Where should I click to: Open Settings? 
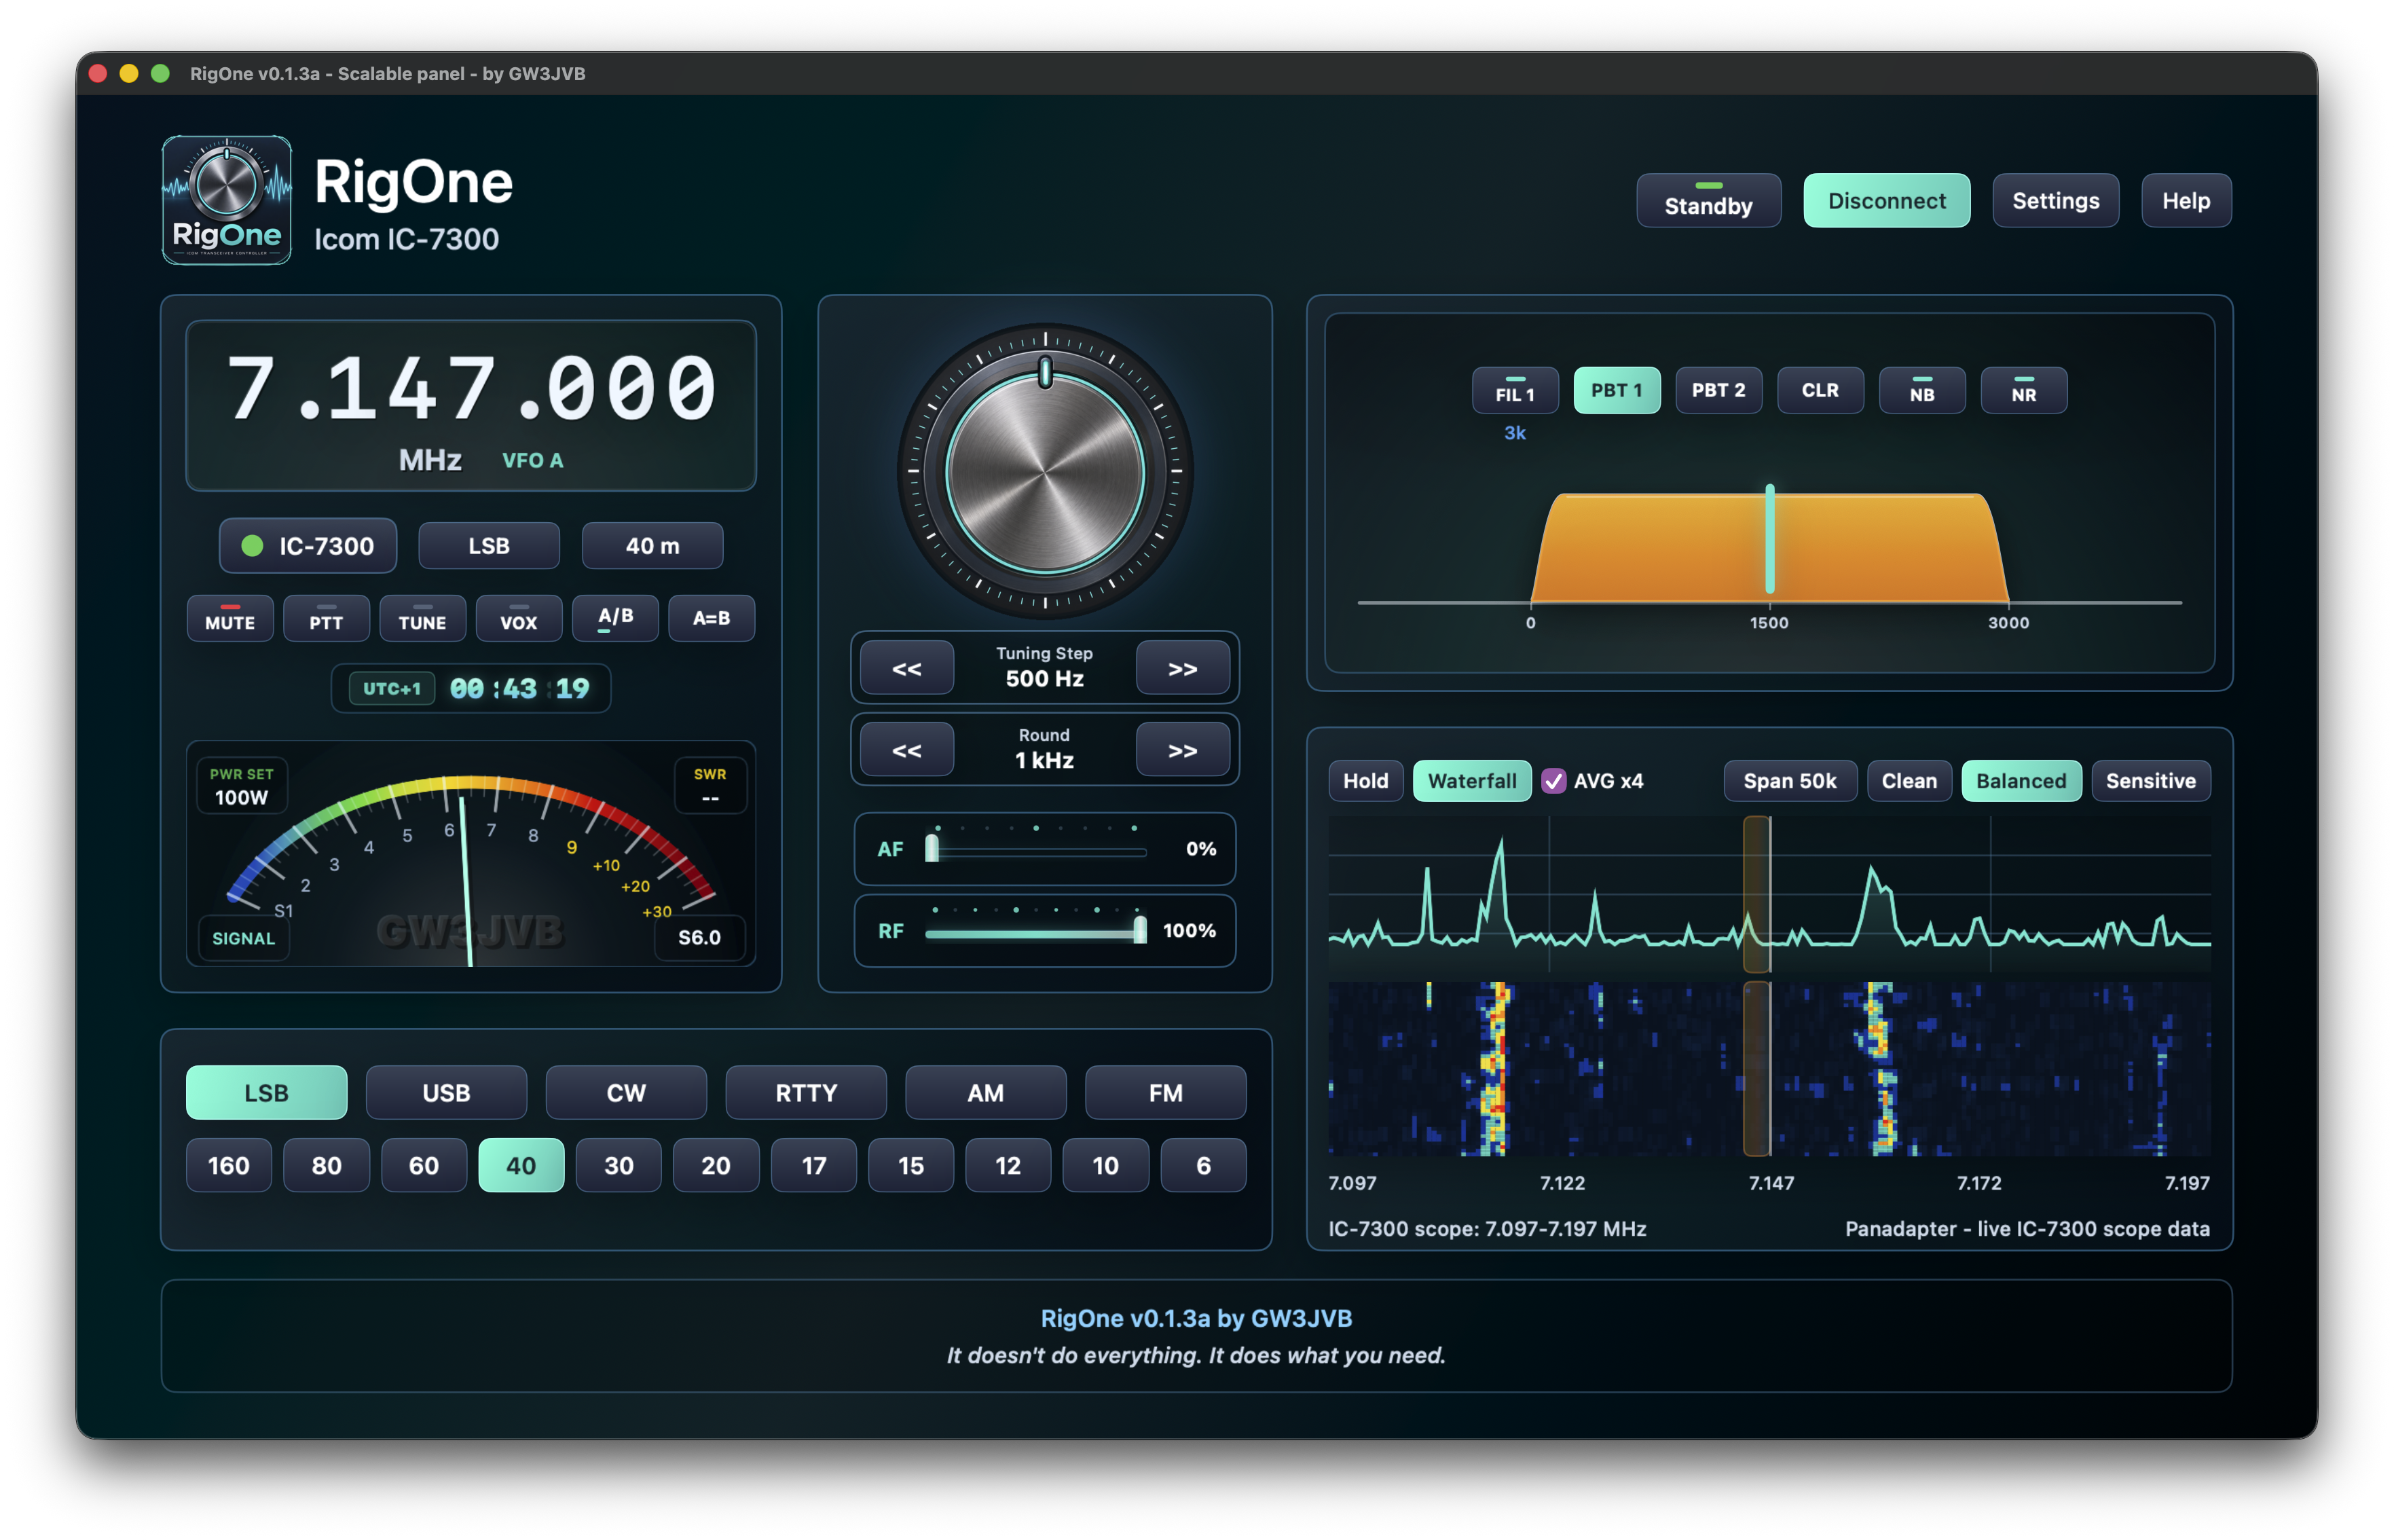(2055, 200)
